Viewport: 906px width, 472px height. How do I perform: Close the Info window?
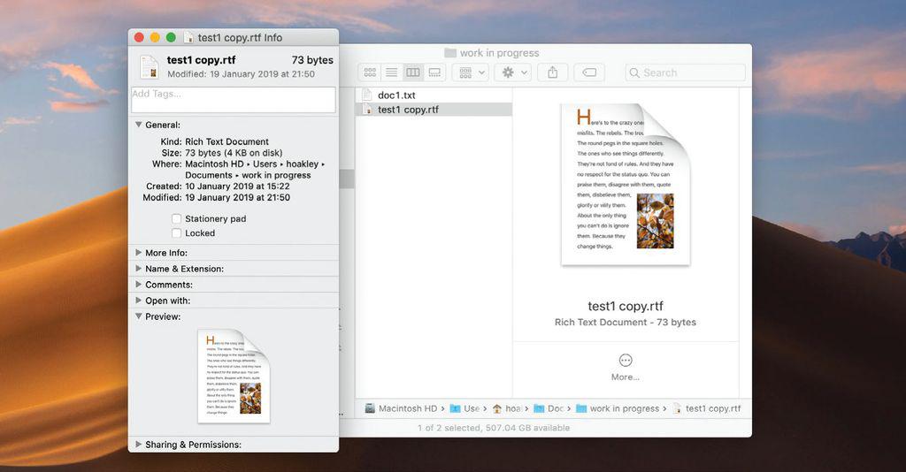pos(139,37)
